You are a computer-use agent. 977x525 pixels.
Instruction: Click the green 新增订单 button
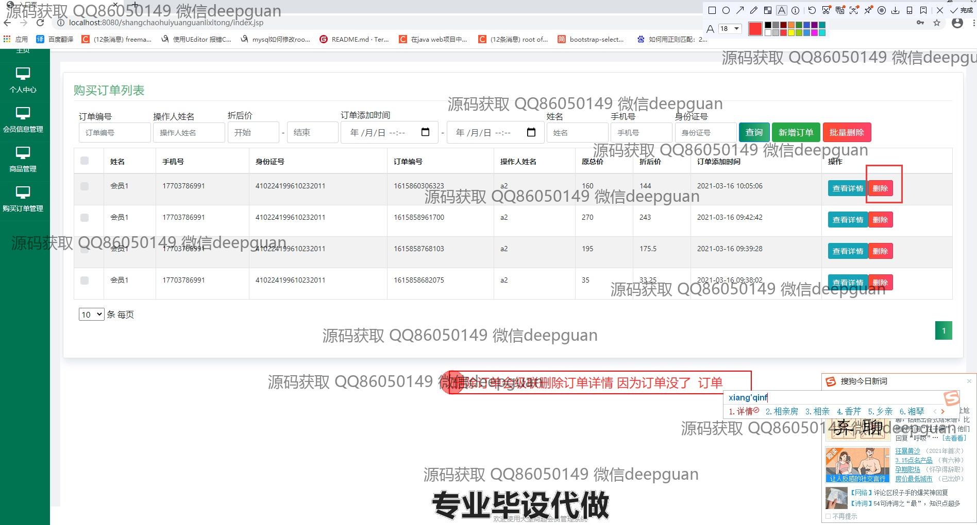(x=796, y=132)
